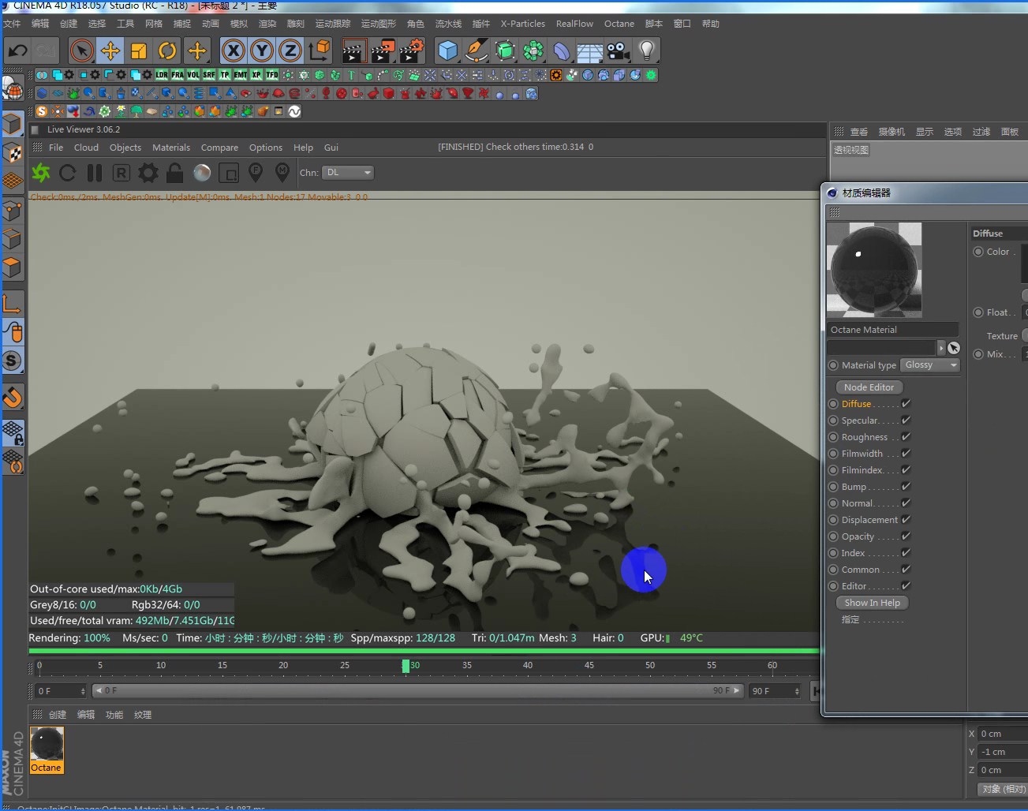Pause the Live Viewer rendering
This screenshot has width=1028, height=811.
95,173
